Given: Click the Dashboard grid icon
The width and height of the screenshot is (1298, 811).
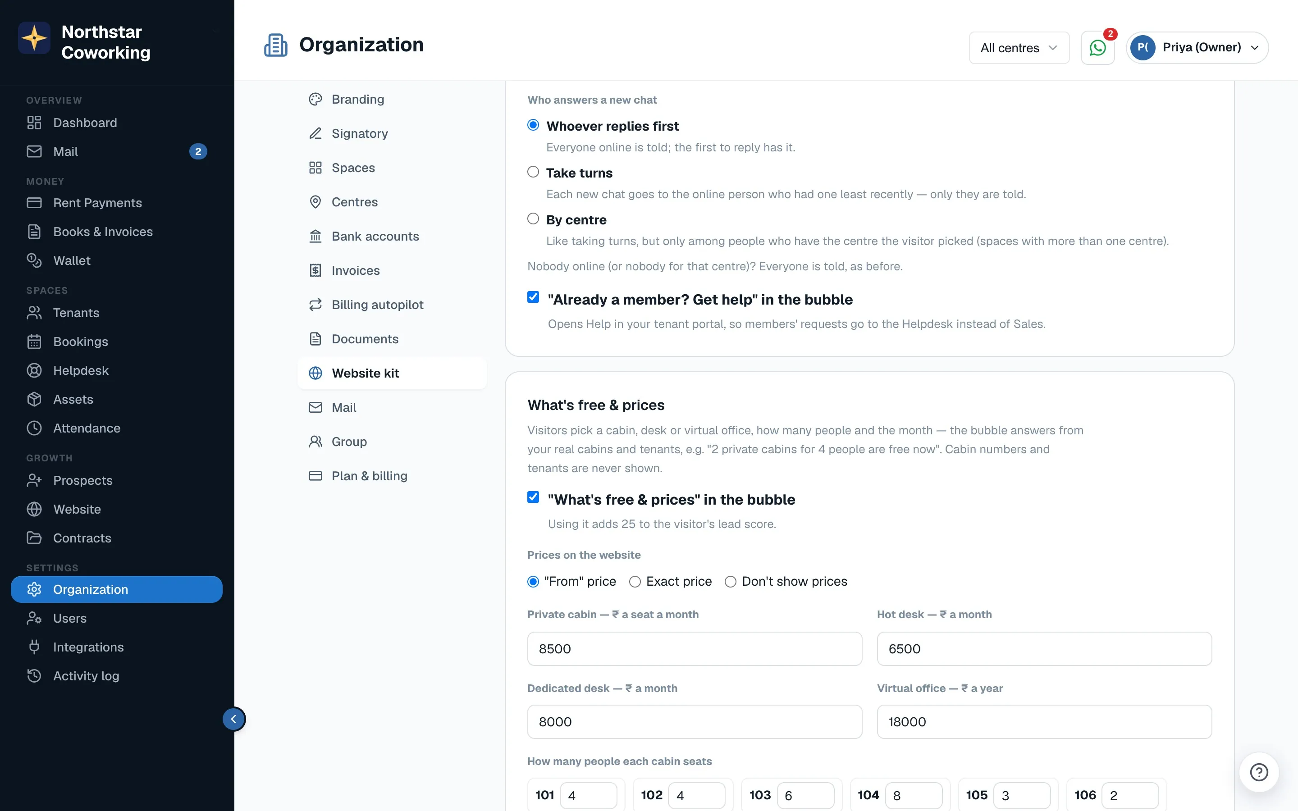Looking at the screenshot, I should 34,123.
